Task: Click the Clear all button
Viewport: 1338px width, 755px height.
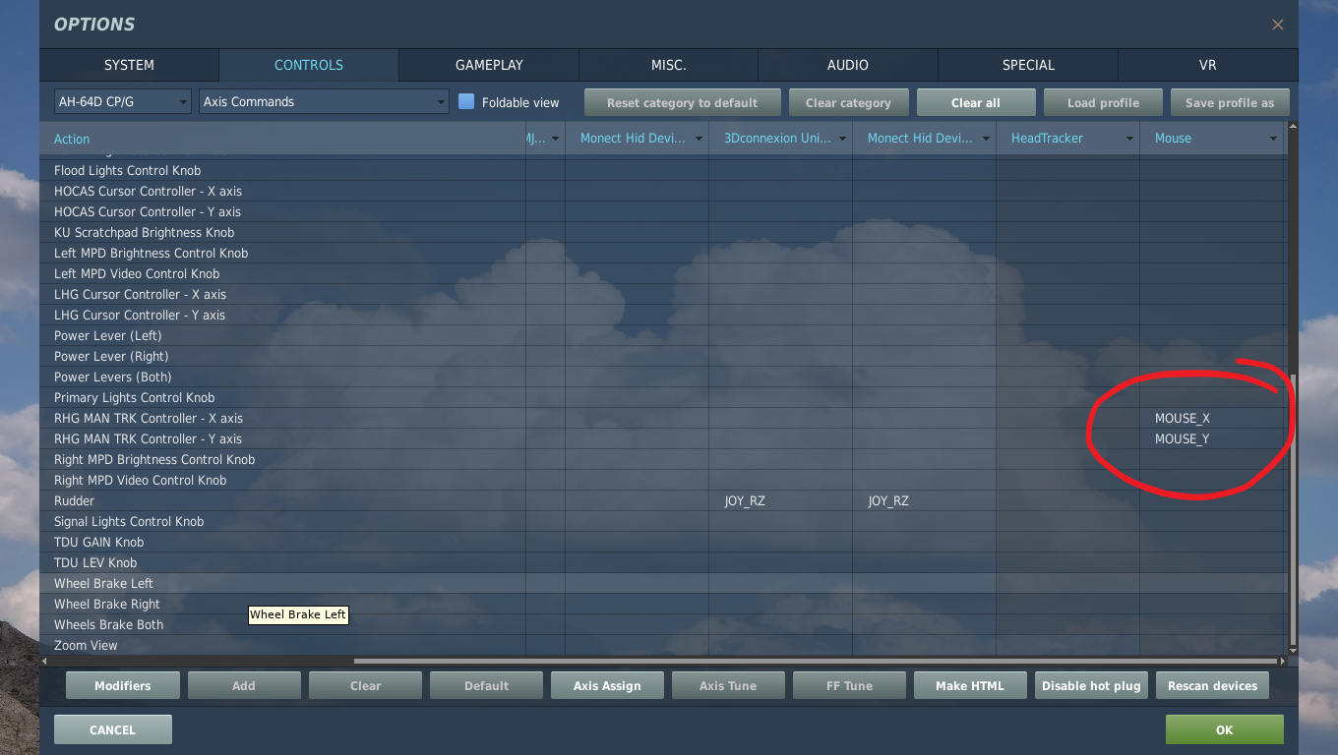Action: [x=975, y=102]
